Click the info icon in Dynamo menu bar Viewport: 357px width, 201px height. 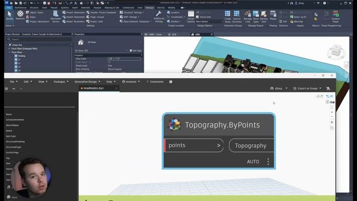[171, 82]
